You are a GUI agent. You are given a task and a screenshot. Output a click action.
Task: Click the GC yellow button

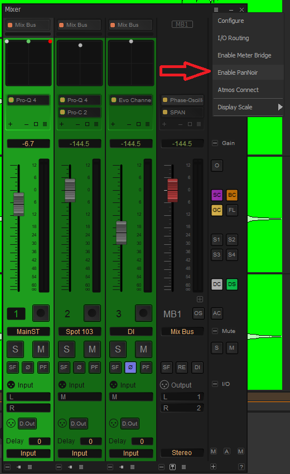(x=217, y=210)
